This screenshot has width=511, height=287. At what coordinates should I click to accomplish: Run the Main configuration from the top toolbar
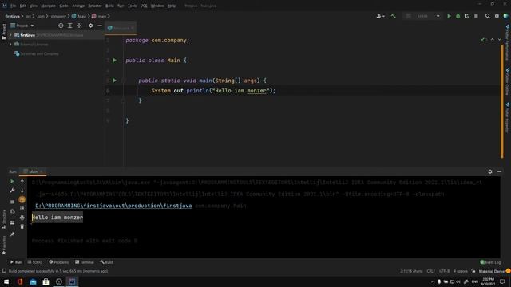point(449,16)
